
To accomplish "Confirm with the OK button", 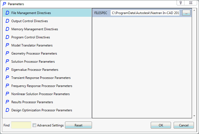I will 161,125.
